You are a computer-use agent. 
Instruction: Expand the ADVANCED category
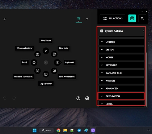click(121, 89)
